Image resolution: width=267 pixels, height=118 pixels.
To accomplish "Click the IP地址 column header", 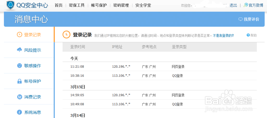I will click(x=117, y=47).
